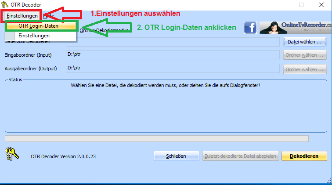Click the OTR Decoder title bar icon
This screenshot has width=332, height=185.
click(x=5, y=5)
